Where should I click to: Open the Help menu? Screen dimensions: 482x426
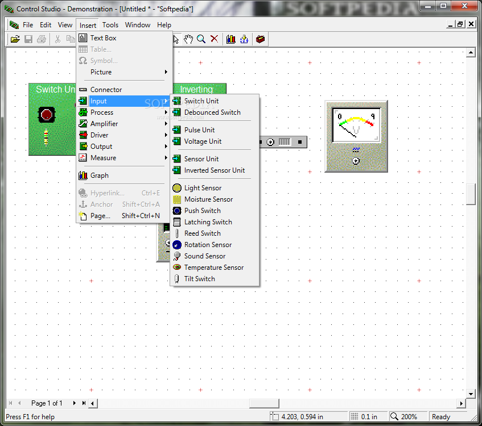pos(164,25)
